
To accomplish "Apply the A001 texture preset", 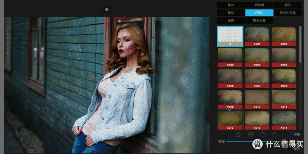I will click(257, 36).
